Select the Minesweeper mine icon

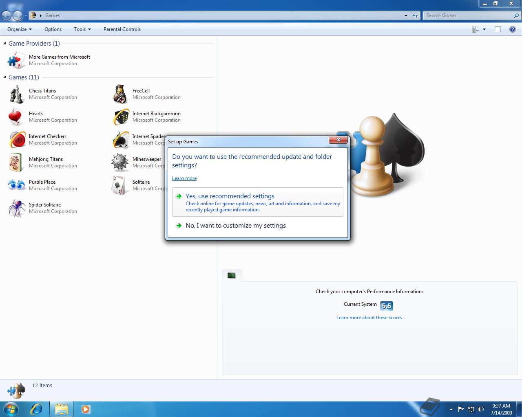[120, 162]
